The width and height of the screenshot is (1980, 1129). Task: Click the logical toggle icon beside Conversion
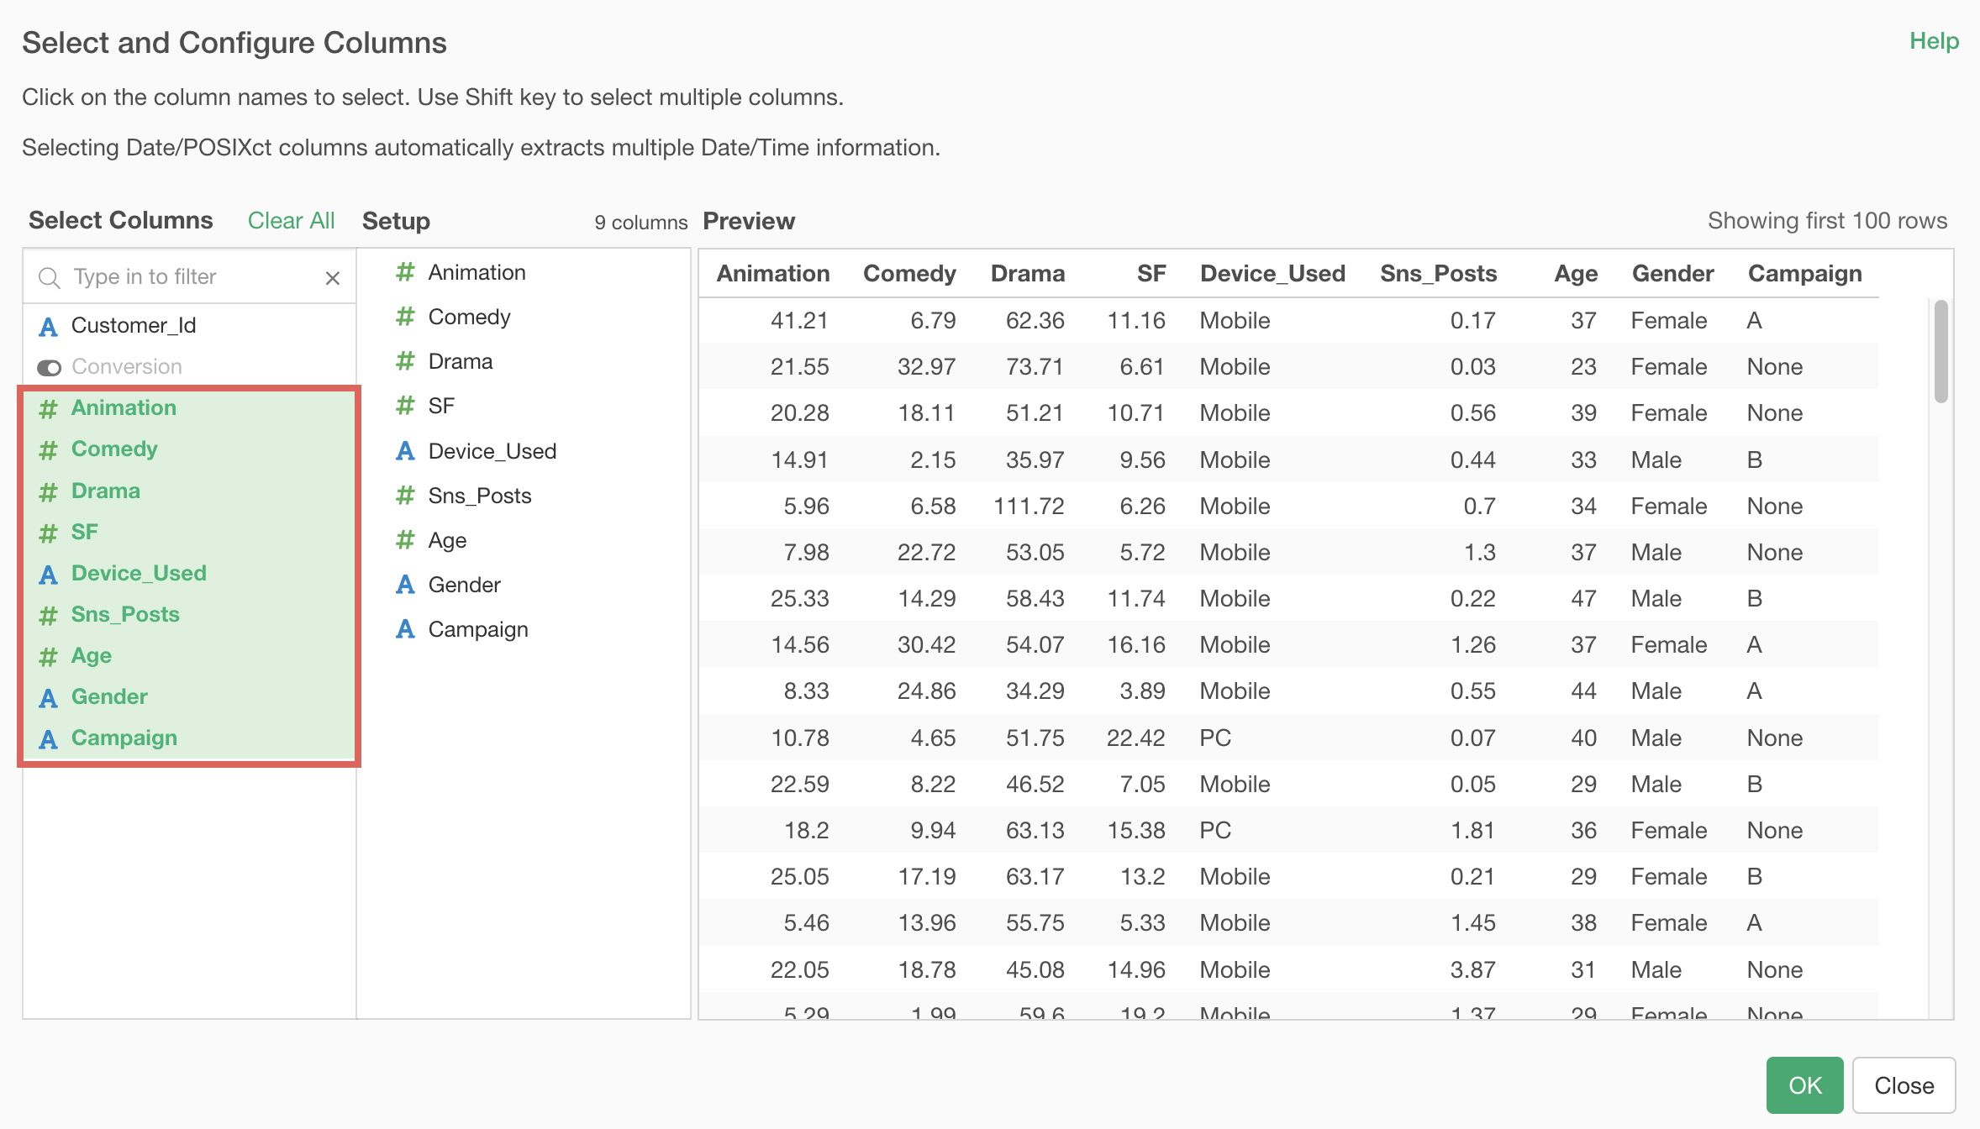[x=49, y=368]
